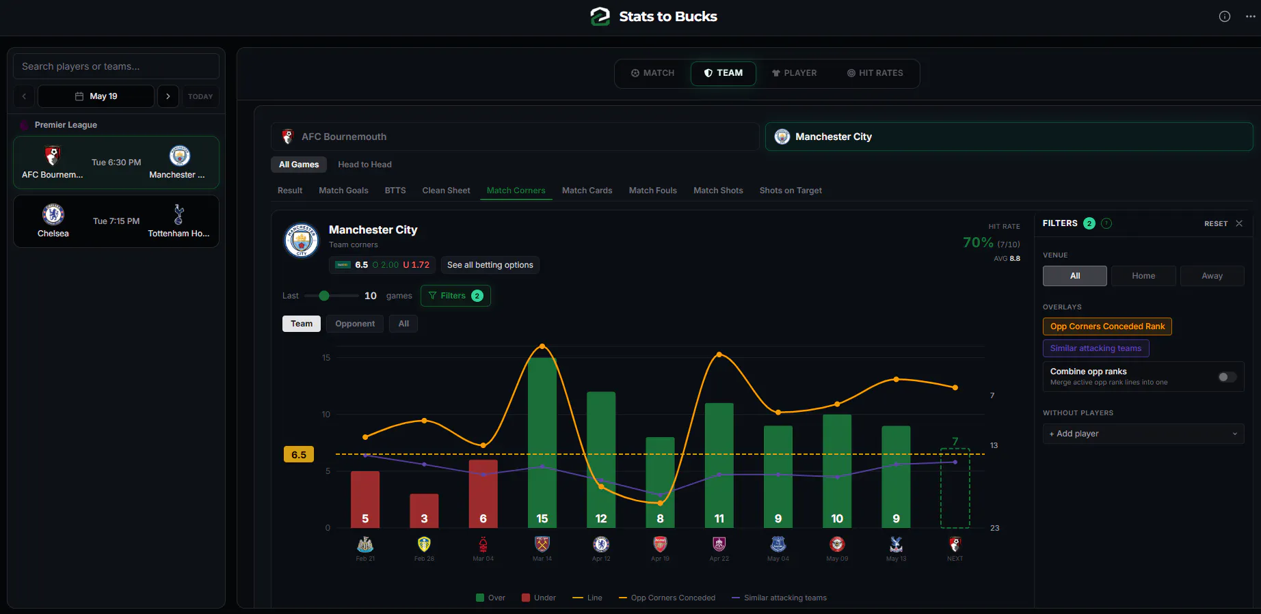1261x614 pixels.
Task: Select the AFC Bournemouth team panel
Action: tap(515, 137)
